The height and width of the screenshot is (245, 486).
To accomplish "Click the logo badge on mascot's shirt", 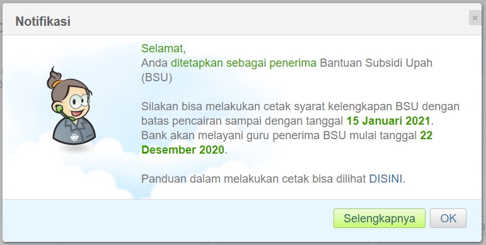I will click(x=74, y=137).
